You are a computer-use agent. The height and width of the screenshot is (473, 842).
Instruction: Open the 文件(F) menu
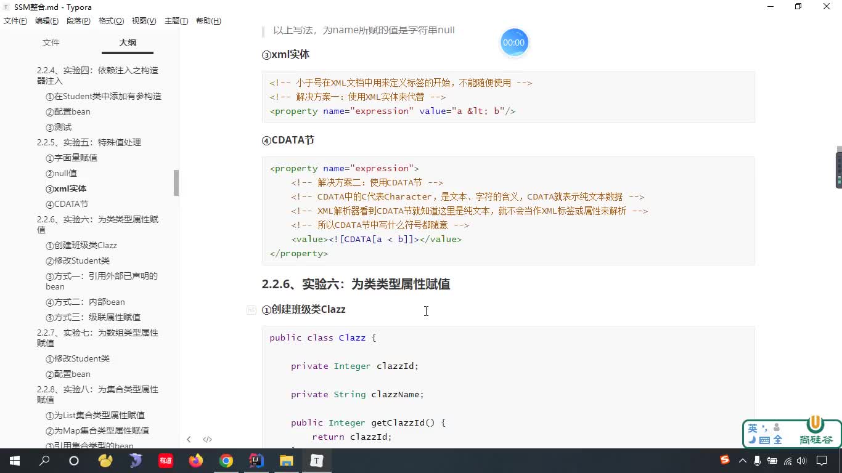click(x=15, y=21)
